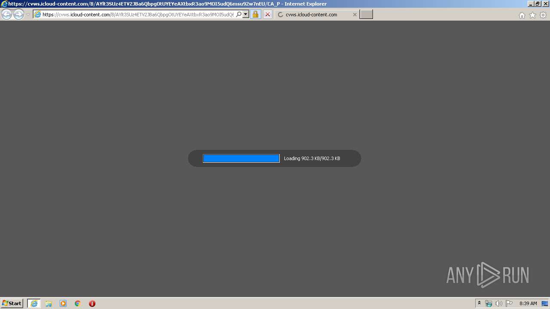The width and height of the screenshot is (550, 309).
Task: Open the Windows Start menu
Action: [x=12, y=303]
